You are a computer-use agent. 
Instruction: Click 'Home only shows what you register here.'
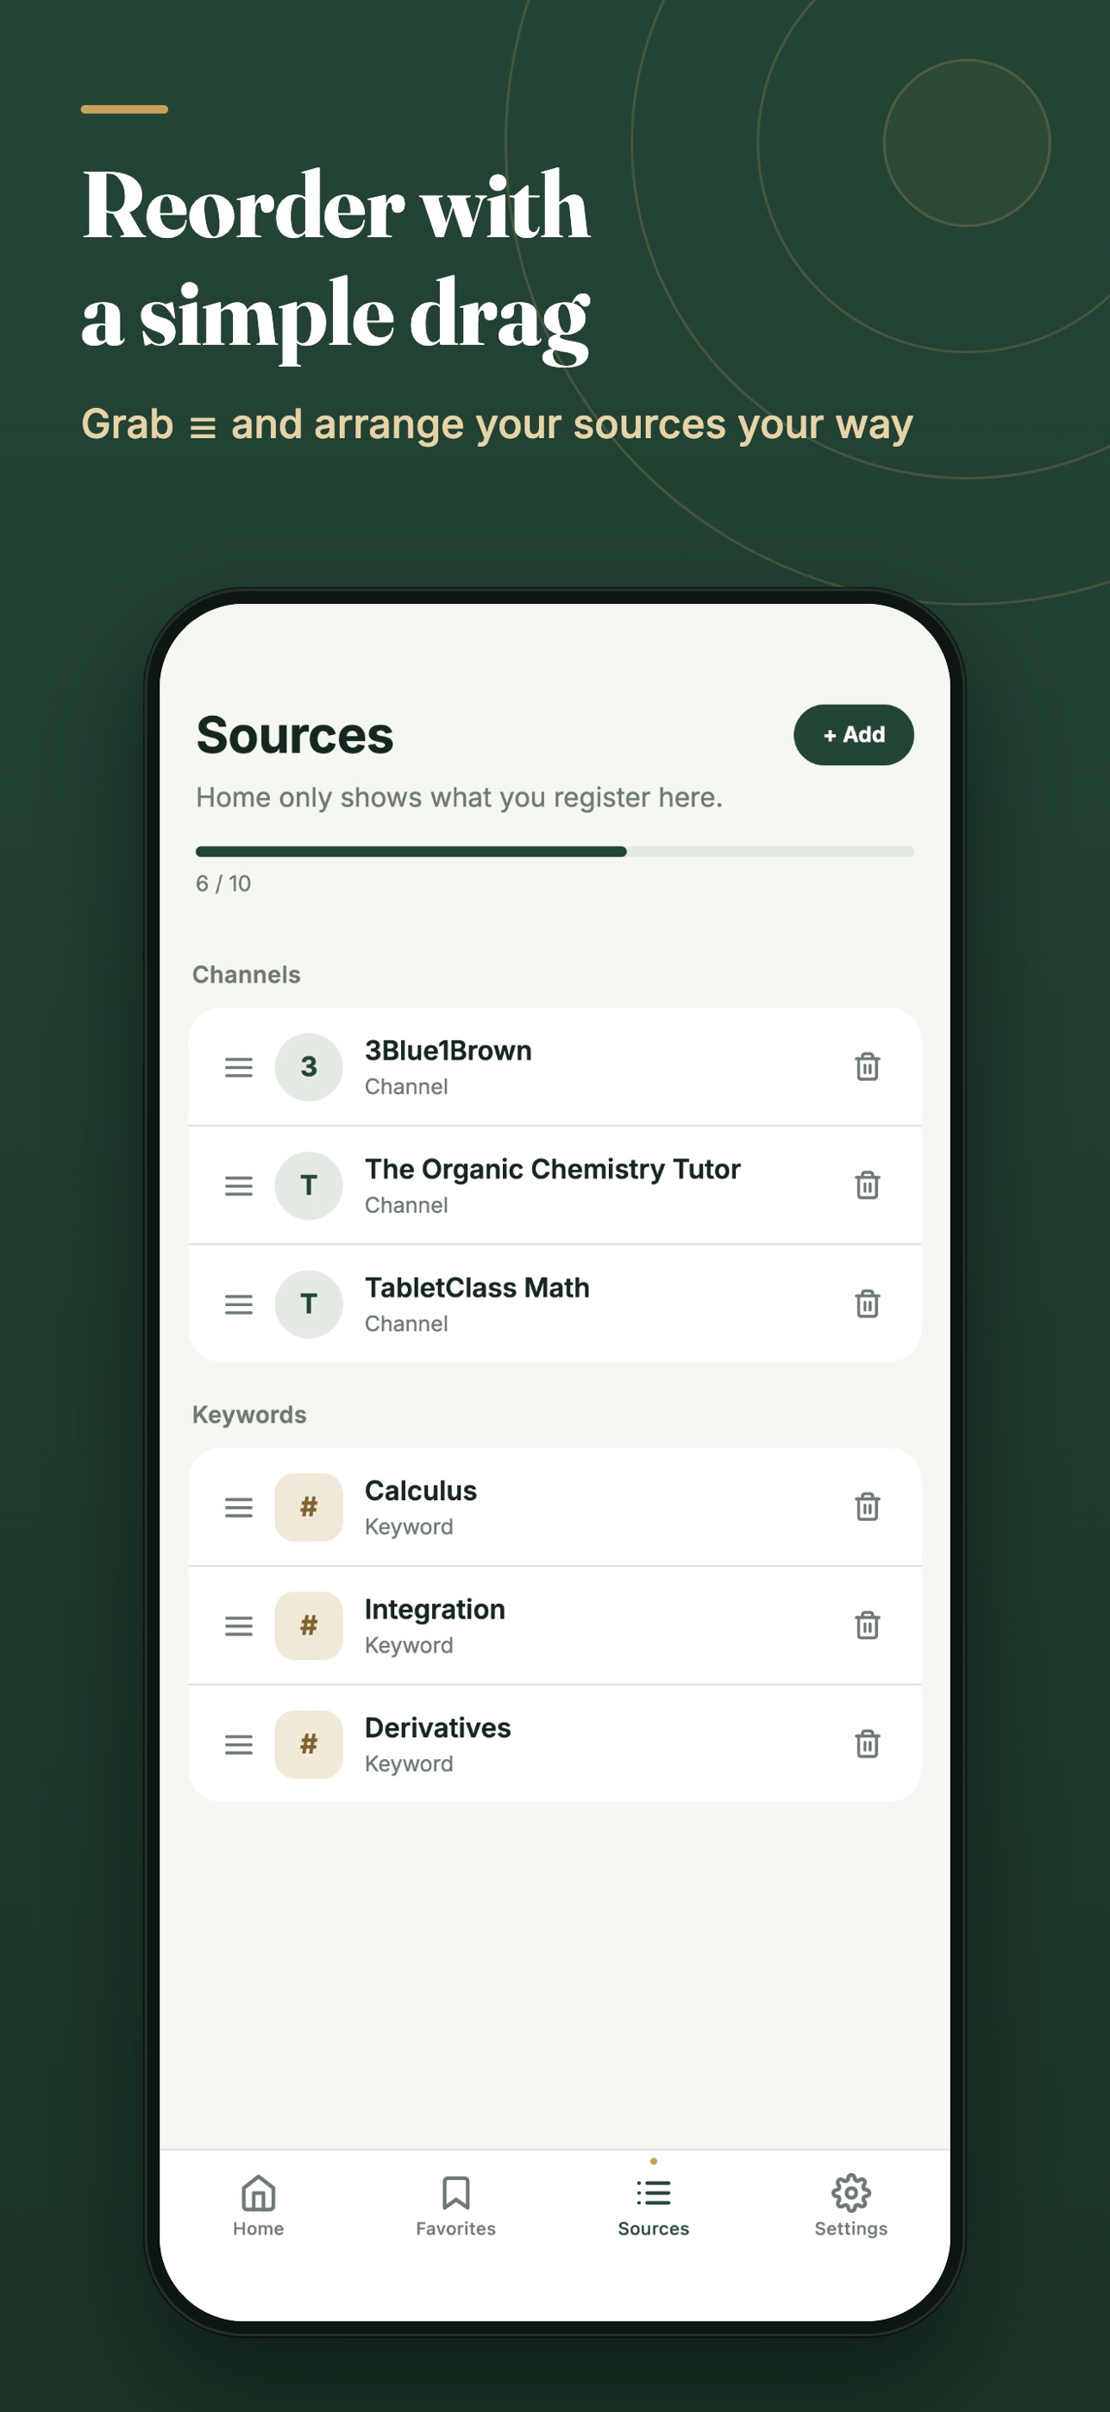tap(460, 798)
